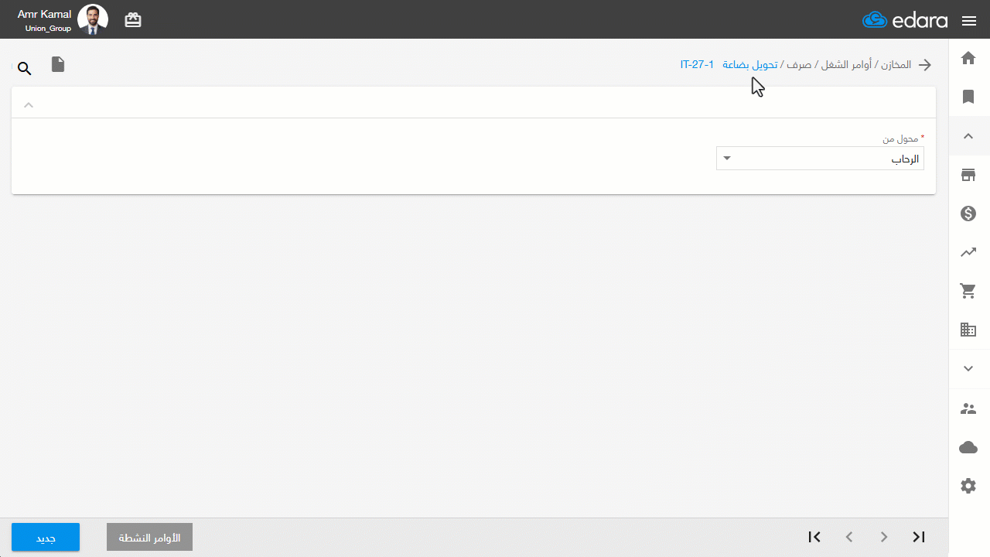Viewport: 990px width, 557px height.
Task: Click the Union_Group label
Action: pyautogui.click(x=48, y=29)
